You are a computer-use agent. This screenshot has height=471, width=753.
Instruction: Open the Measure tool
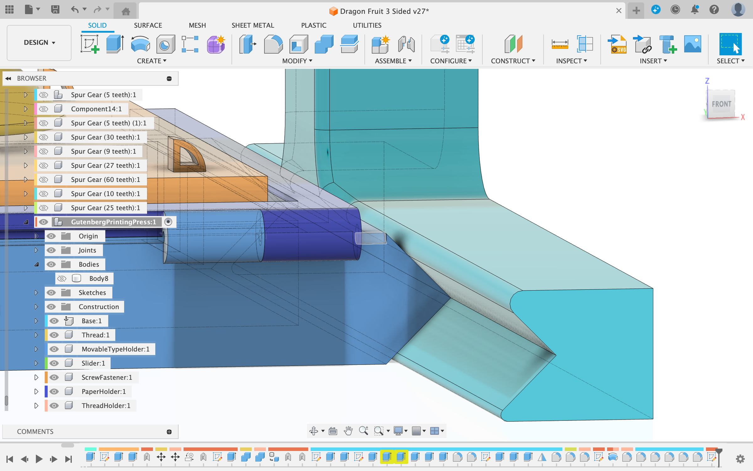[x=559, y=44]
